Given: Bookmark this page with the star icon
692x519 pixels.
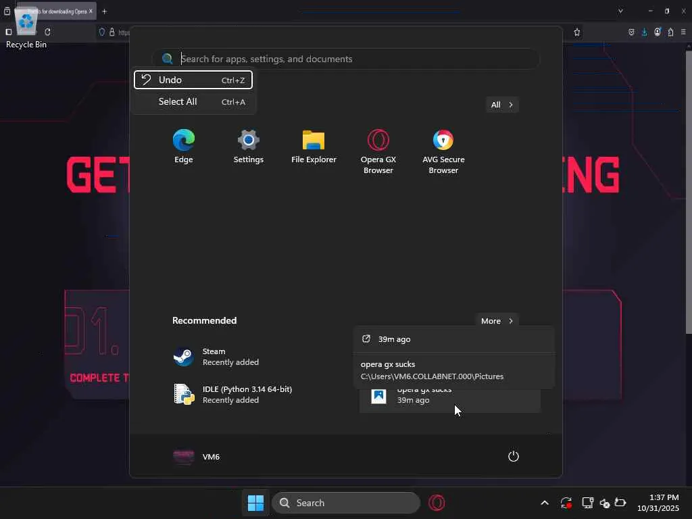Looking at the screenshot, I should [x=577, y=32].
